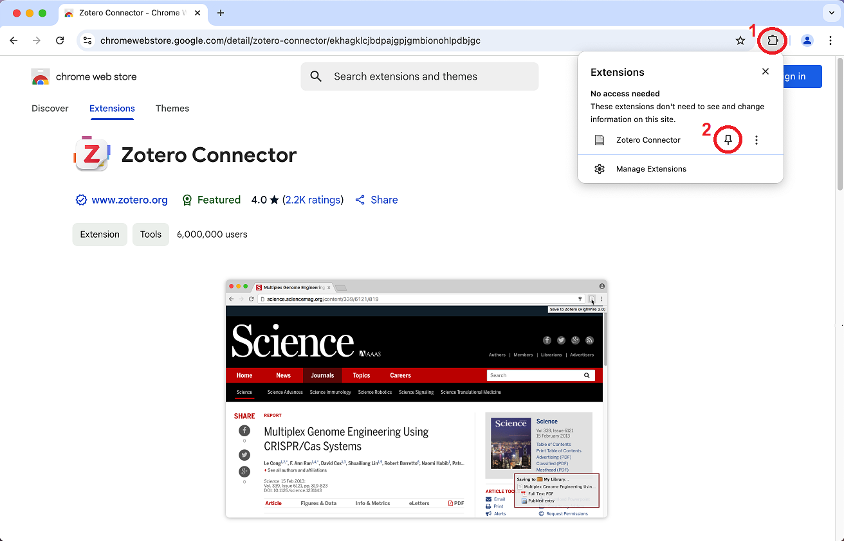The height and width of the screenshot is (541, 844).
Task: Share the Zotero Connector extension
Action: [x=377, y=200]
